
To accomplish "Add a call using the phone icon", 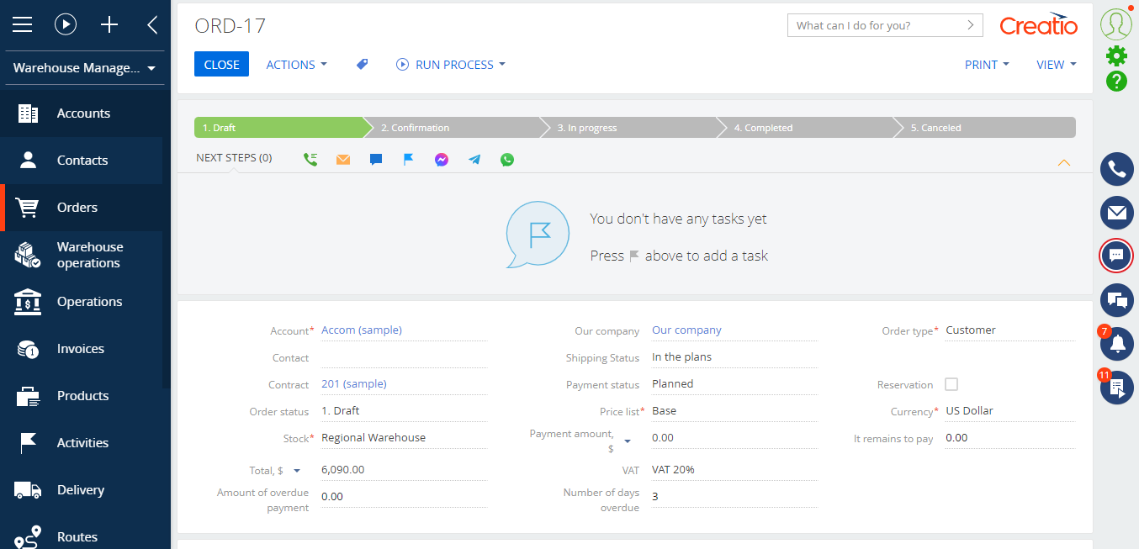I will coord(310,158).
